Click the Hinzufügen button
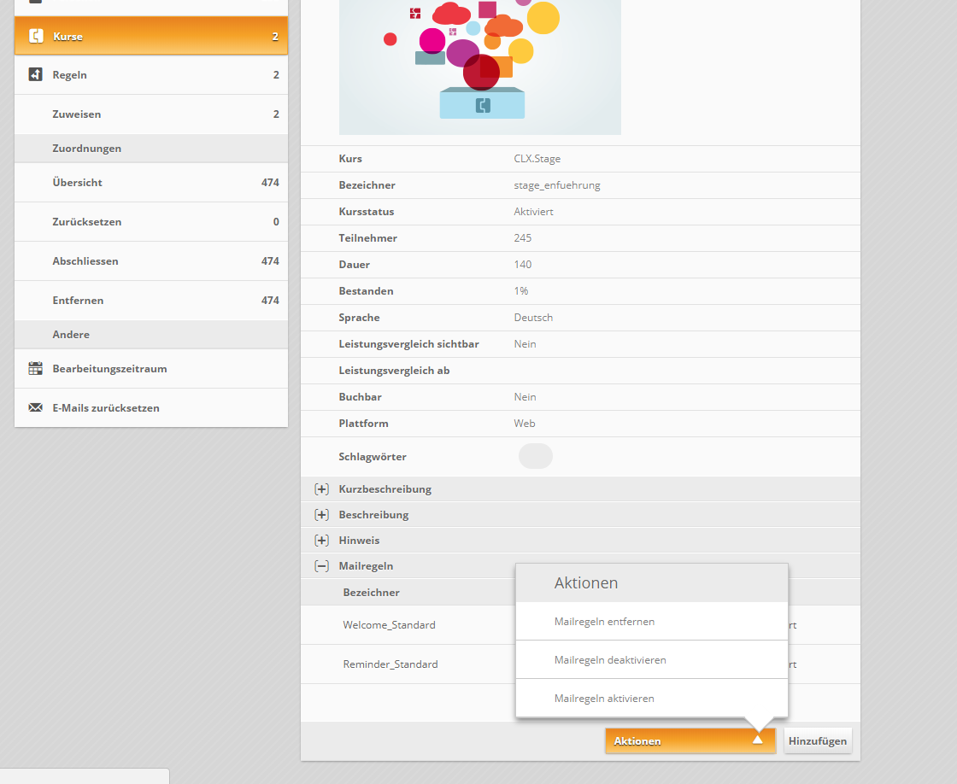This screenshot has width=957, height=784. click(818, 740)
